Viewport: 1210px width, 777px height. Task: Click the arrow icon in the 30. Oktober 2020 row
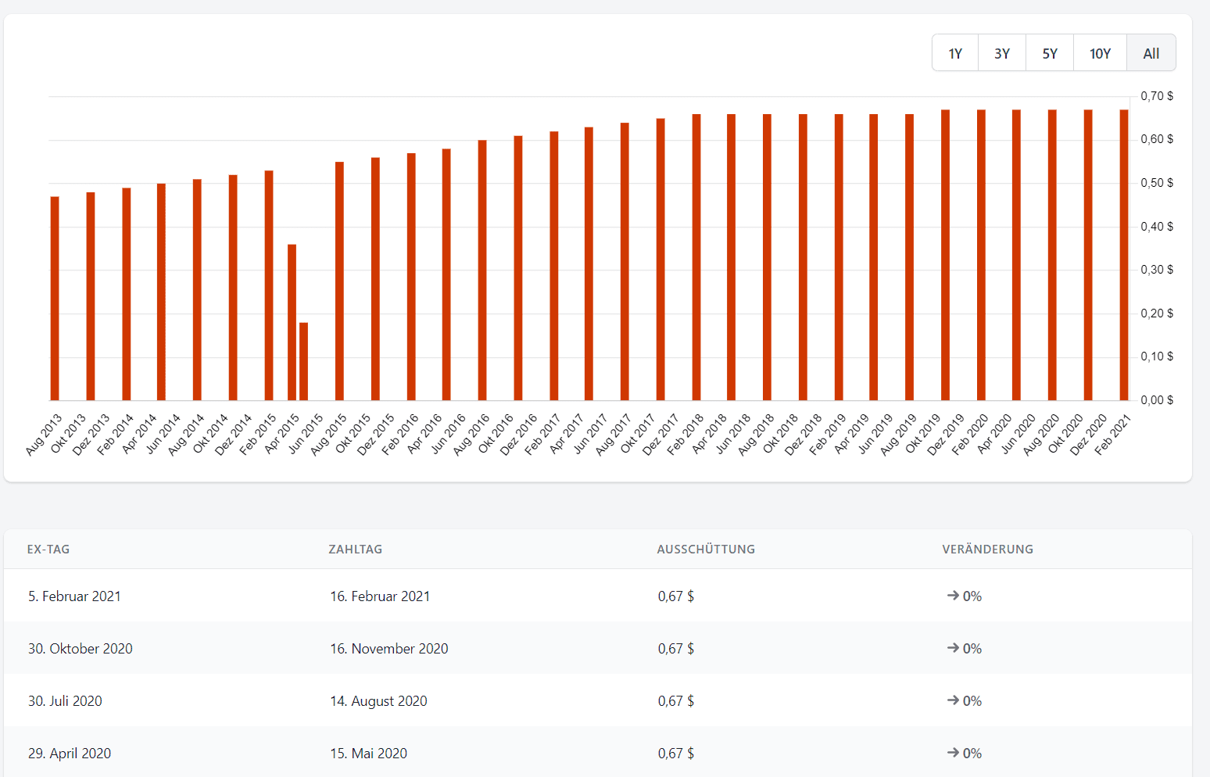click(953, 648)
